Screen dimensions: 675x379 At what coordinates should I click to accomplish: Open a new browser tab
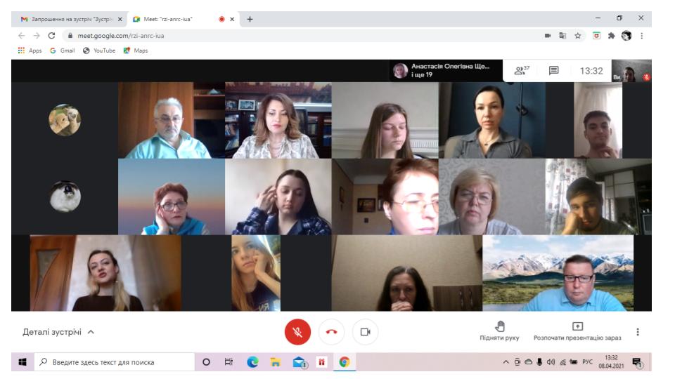tap(250, 19)
